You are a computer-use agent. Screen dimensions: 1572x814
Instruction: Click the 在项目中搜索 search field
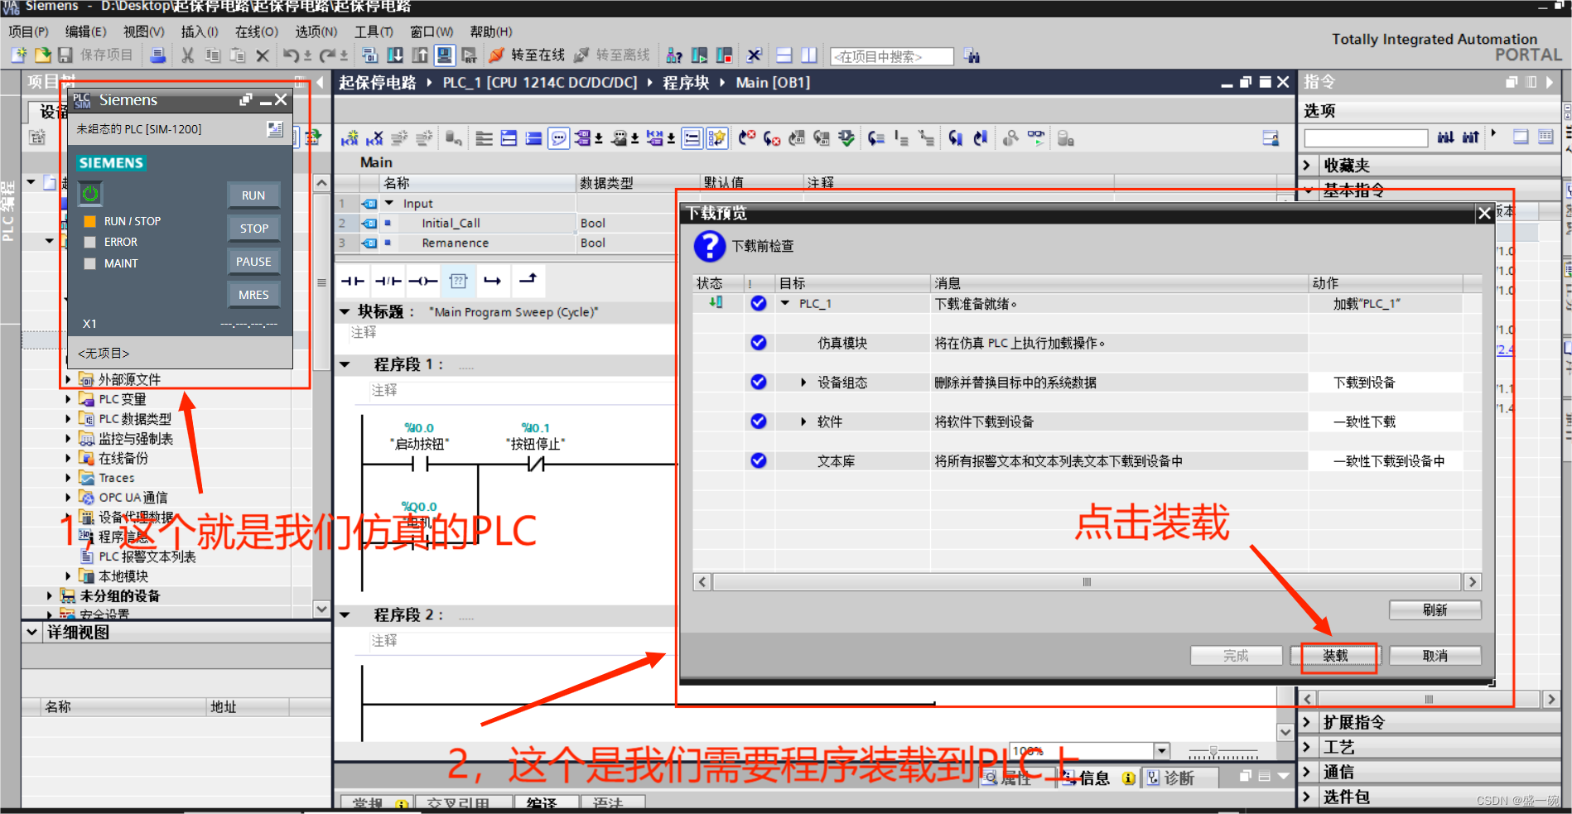pos(892,56)
